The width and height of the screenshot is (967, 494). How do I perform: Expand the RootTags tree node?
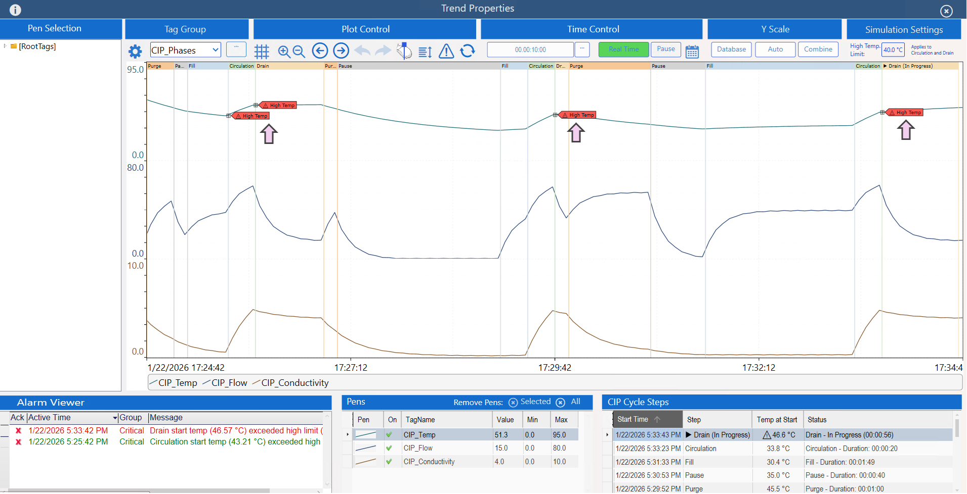tap(5, 46)
